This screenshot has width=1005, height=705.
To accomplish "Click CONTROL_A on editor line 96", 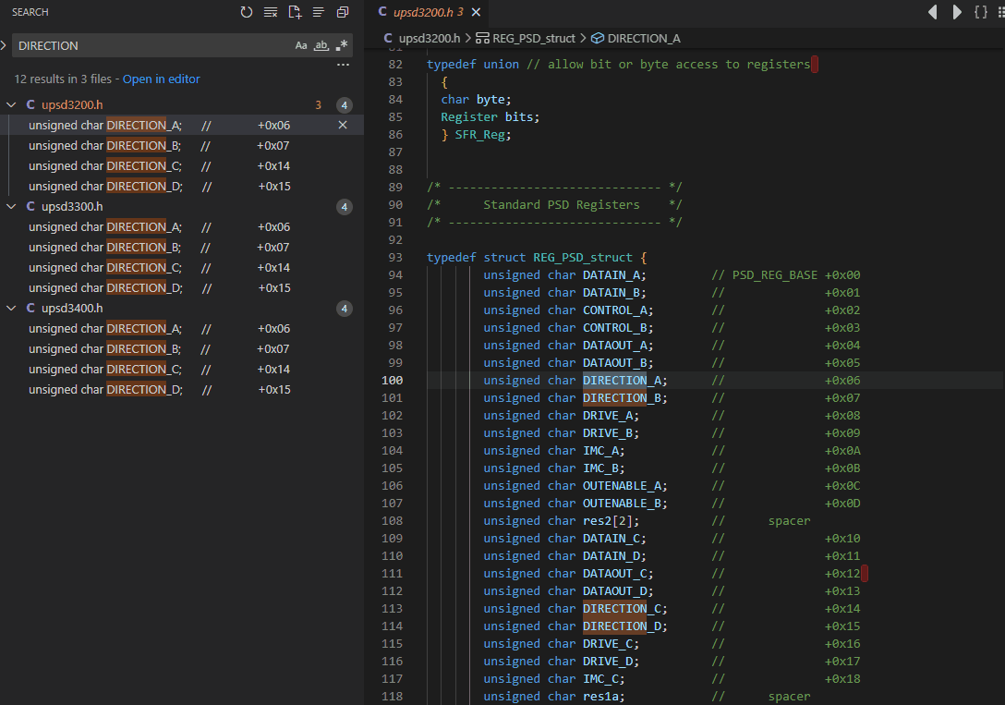I will pyautogui.click(x=614, y=310).
